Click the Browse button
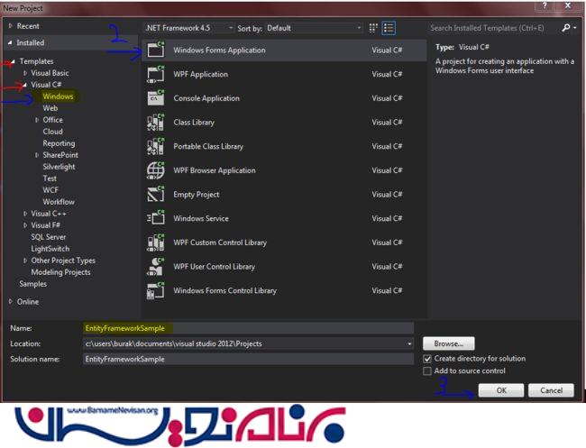The height and width of the screenshot is (448, 586). (448, 343)
